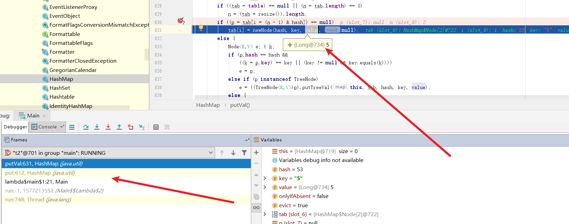Open the thread selector dropdown
This screenshot has height=224, width=569.
(x=211, y=153)
